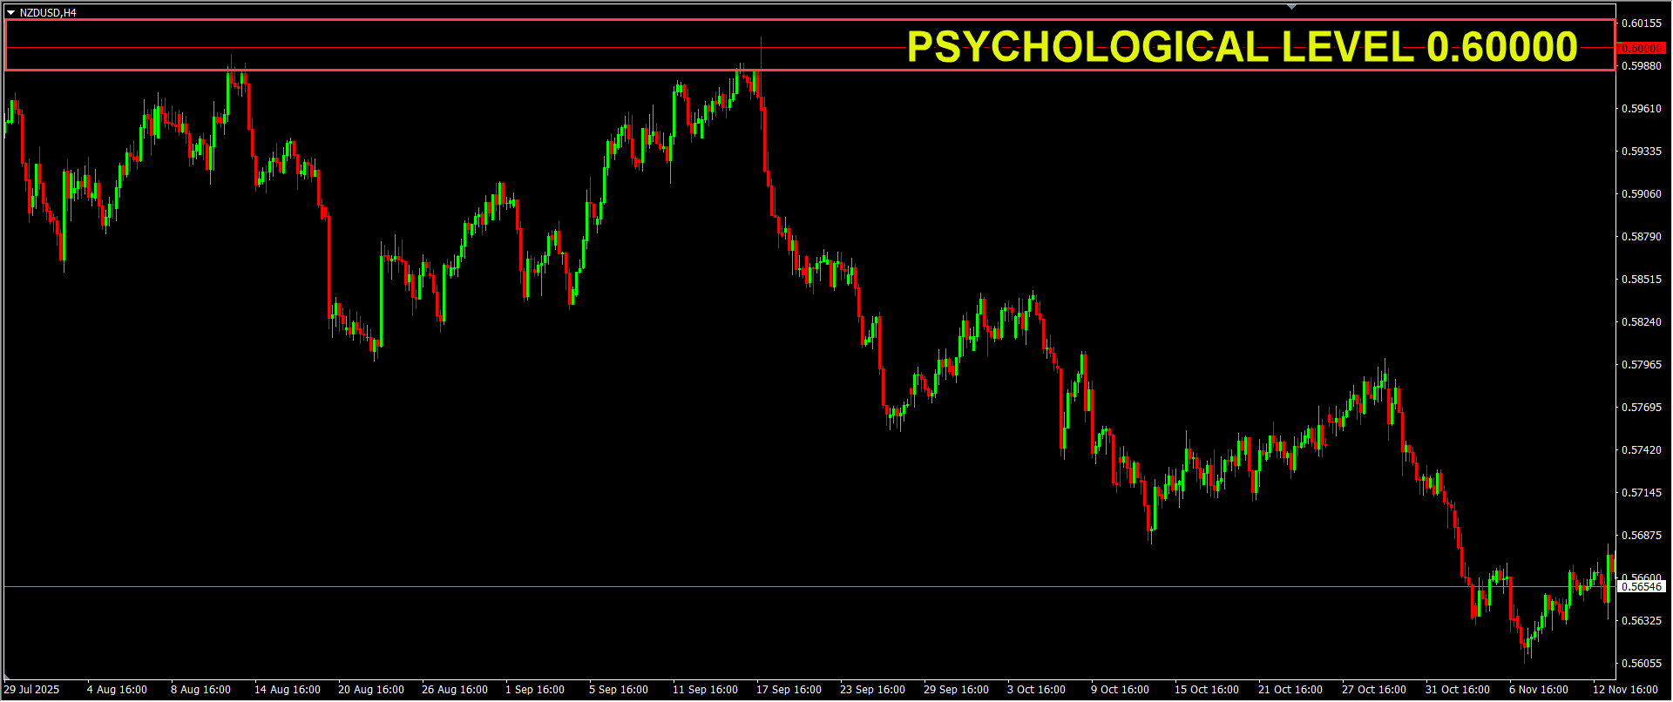
Task: Click the 0.58240 price scale label
Action: click(x=1641, y=322)
